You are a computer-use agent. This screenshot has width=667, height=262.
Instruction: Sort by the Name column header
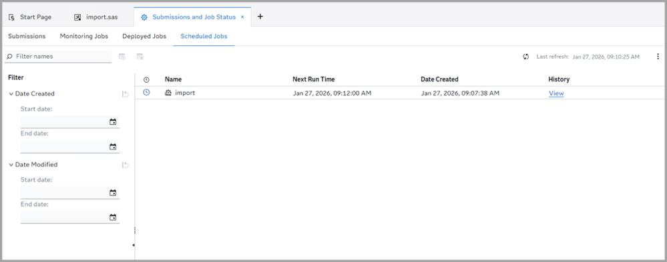click(173, 79)
